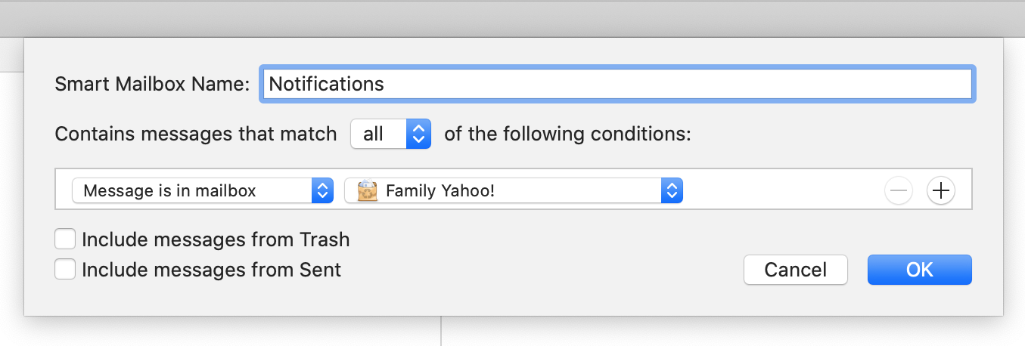Click the 'Smart Mailbox Name:' label

[152, 84]
